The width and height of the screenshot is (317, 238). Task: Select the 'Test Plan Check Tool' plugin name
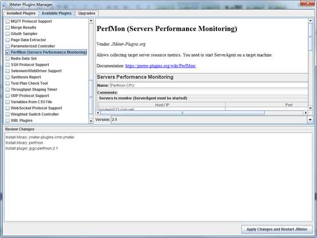[x=29, y=83]
